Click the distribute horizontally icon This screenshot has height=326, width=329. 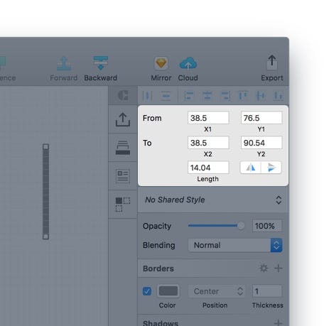point(147,96)
